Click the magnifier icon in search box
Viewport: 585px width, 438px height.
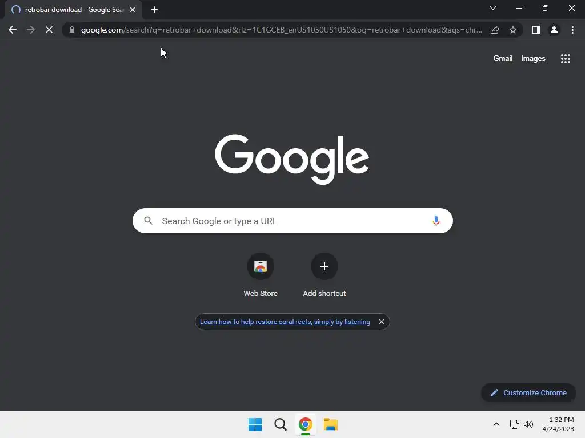pyautogui.click(x=148, y=221)
